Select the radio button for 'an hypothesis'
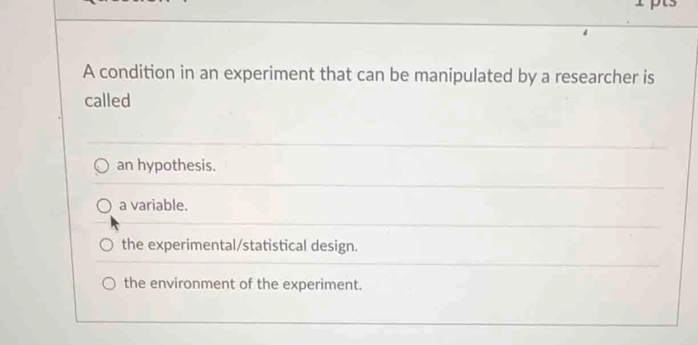 (103, 165)
